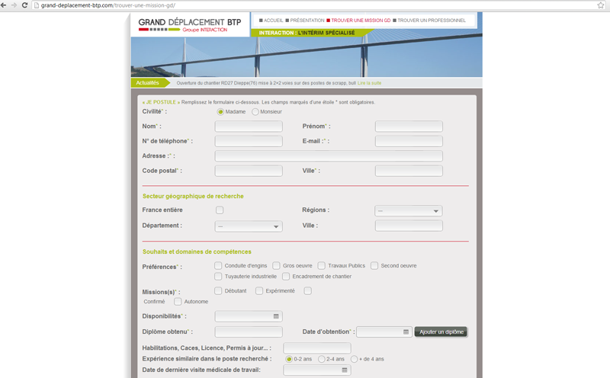Bookmark the page with the star icon
The width and height of the screenshot is (610, 378).
[x=601, y=5]
